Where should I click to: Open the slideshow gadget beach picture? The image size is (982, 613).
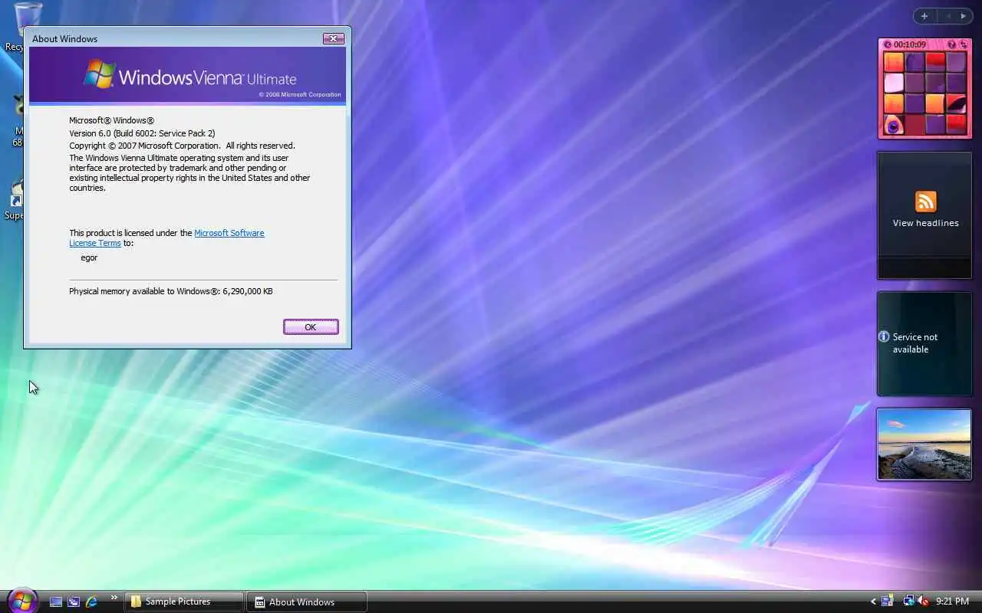[924, 444]
